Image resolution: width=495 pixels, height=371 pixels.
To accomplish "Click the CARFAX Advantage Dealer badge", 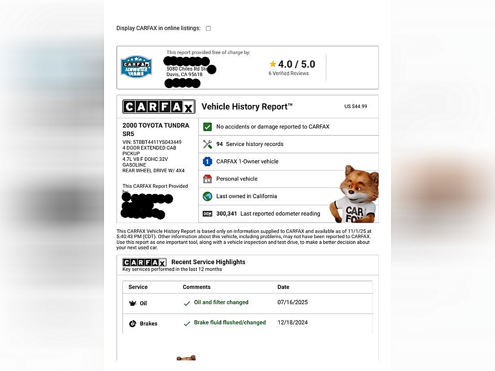I will click(137, 67).
